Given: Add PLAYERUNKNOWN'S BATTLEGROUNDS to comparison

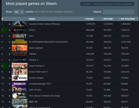Looking at the screenshot, I should point(9,42).
